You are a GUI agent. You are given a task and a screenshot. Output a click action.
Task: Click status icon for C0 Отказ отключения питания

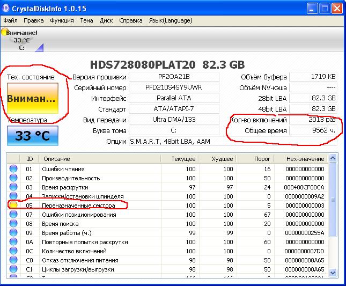coord(13,260)
